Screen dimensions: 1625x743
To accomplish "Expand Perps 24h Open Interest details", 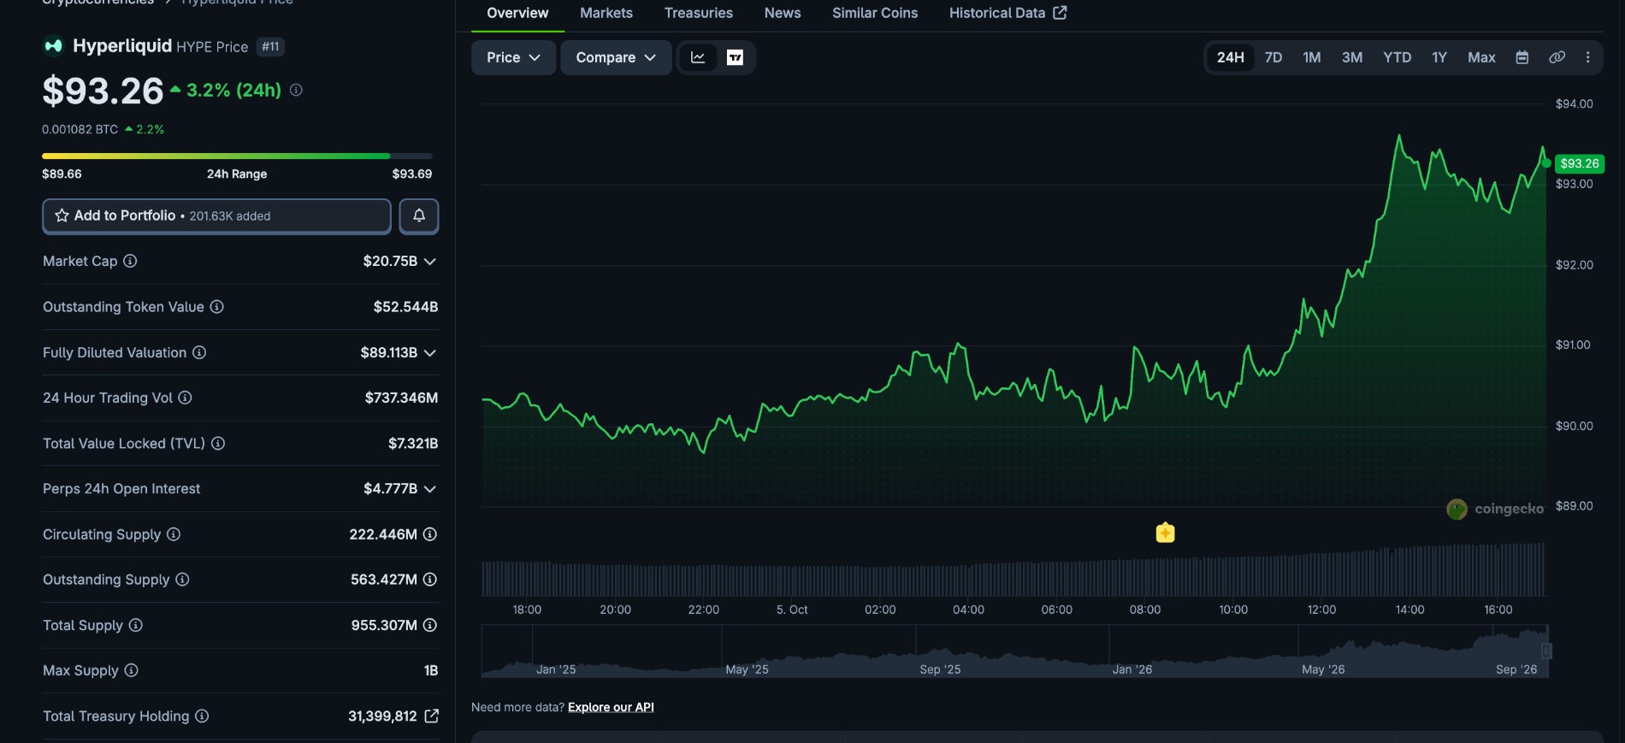I will [x=430, y=489].
